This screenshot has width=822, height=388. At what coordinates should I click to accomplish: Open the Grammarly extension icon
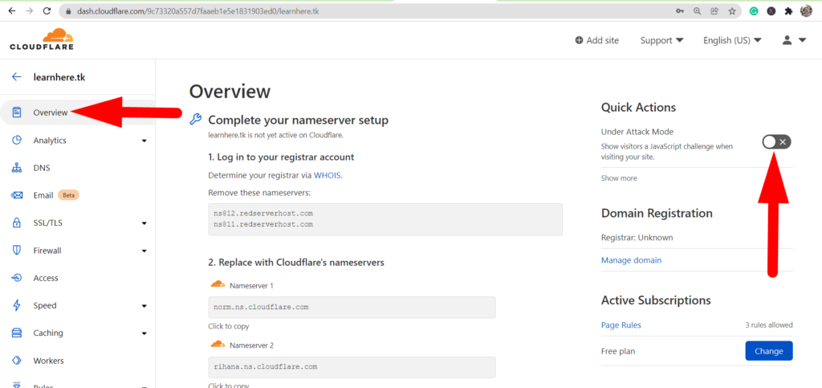point(754,11)
